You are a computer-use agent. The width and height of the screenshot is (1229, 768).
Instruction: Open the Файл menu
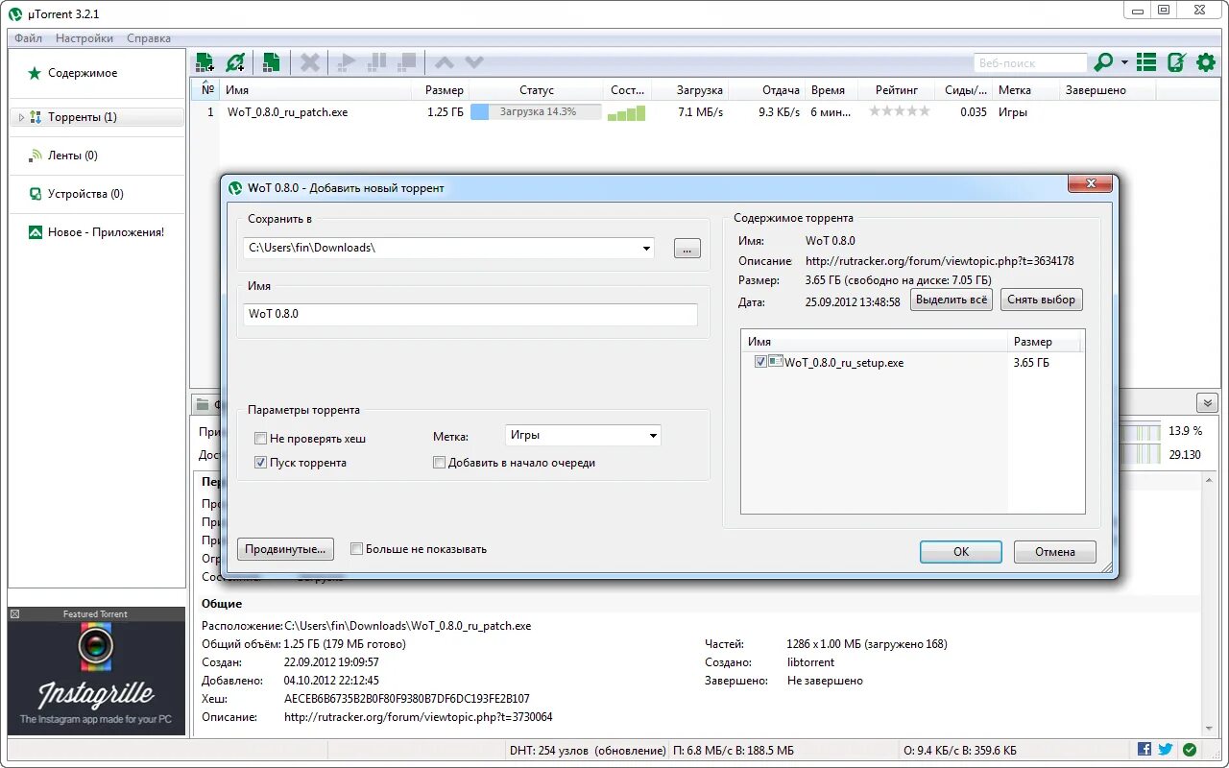[28, 38]
